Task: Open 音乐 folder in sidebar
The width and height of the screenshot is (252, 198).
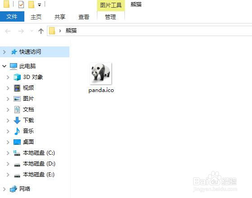Action: [28, 131]
